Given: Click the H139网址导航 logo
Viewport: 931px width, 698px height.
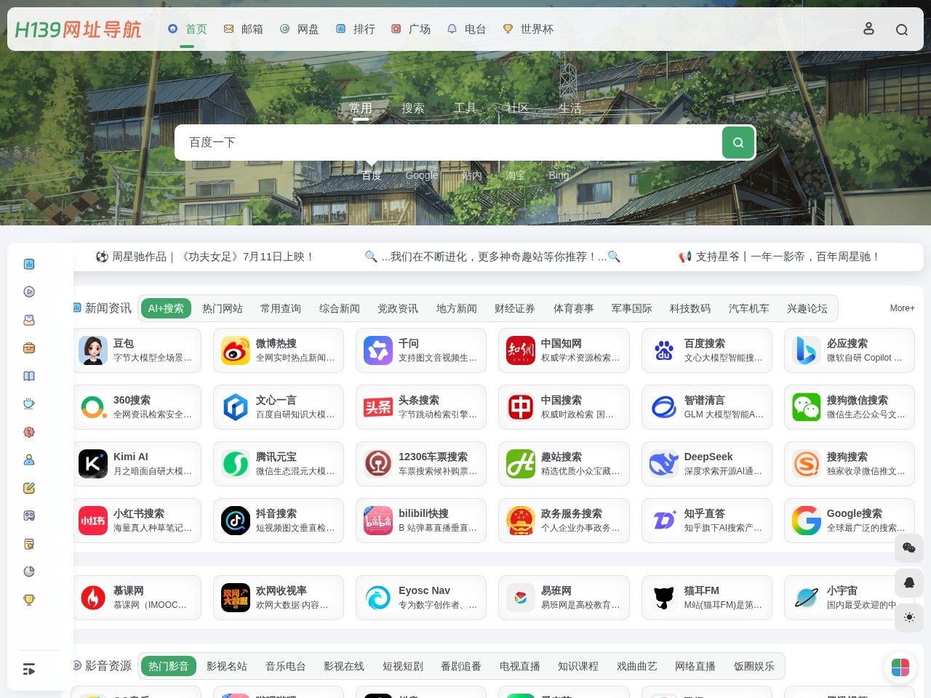Looking at the screenshot, I should pyautogui.click(x=78, y=29).
